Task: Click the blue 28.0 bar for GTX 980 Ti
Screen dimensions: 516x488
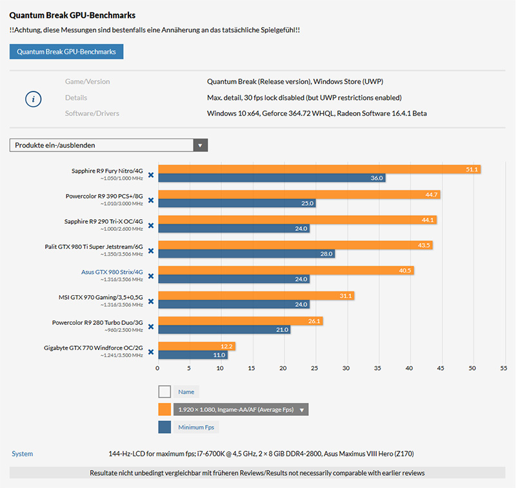Action: (246, 253)
